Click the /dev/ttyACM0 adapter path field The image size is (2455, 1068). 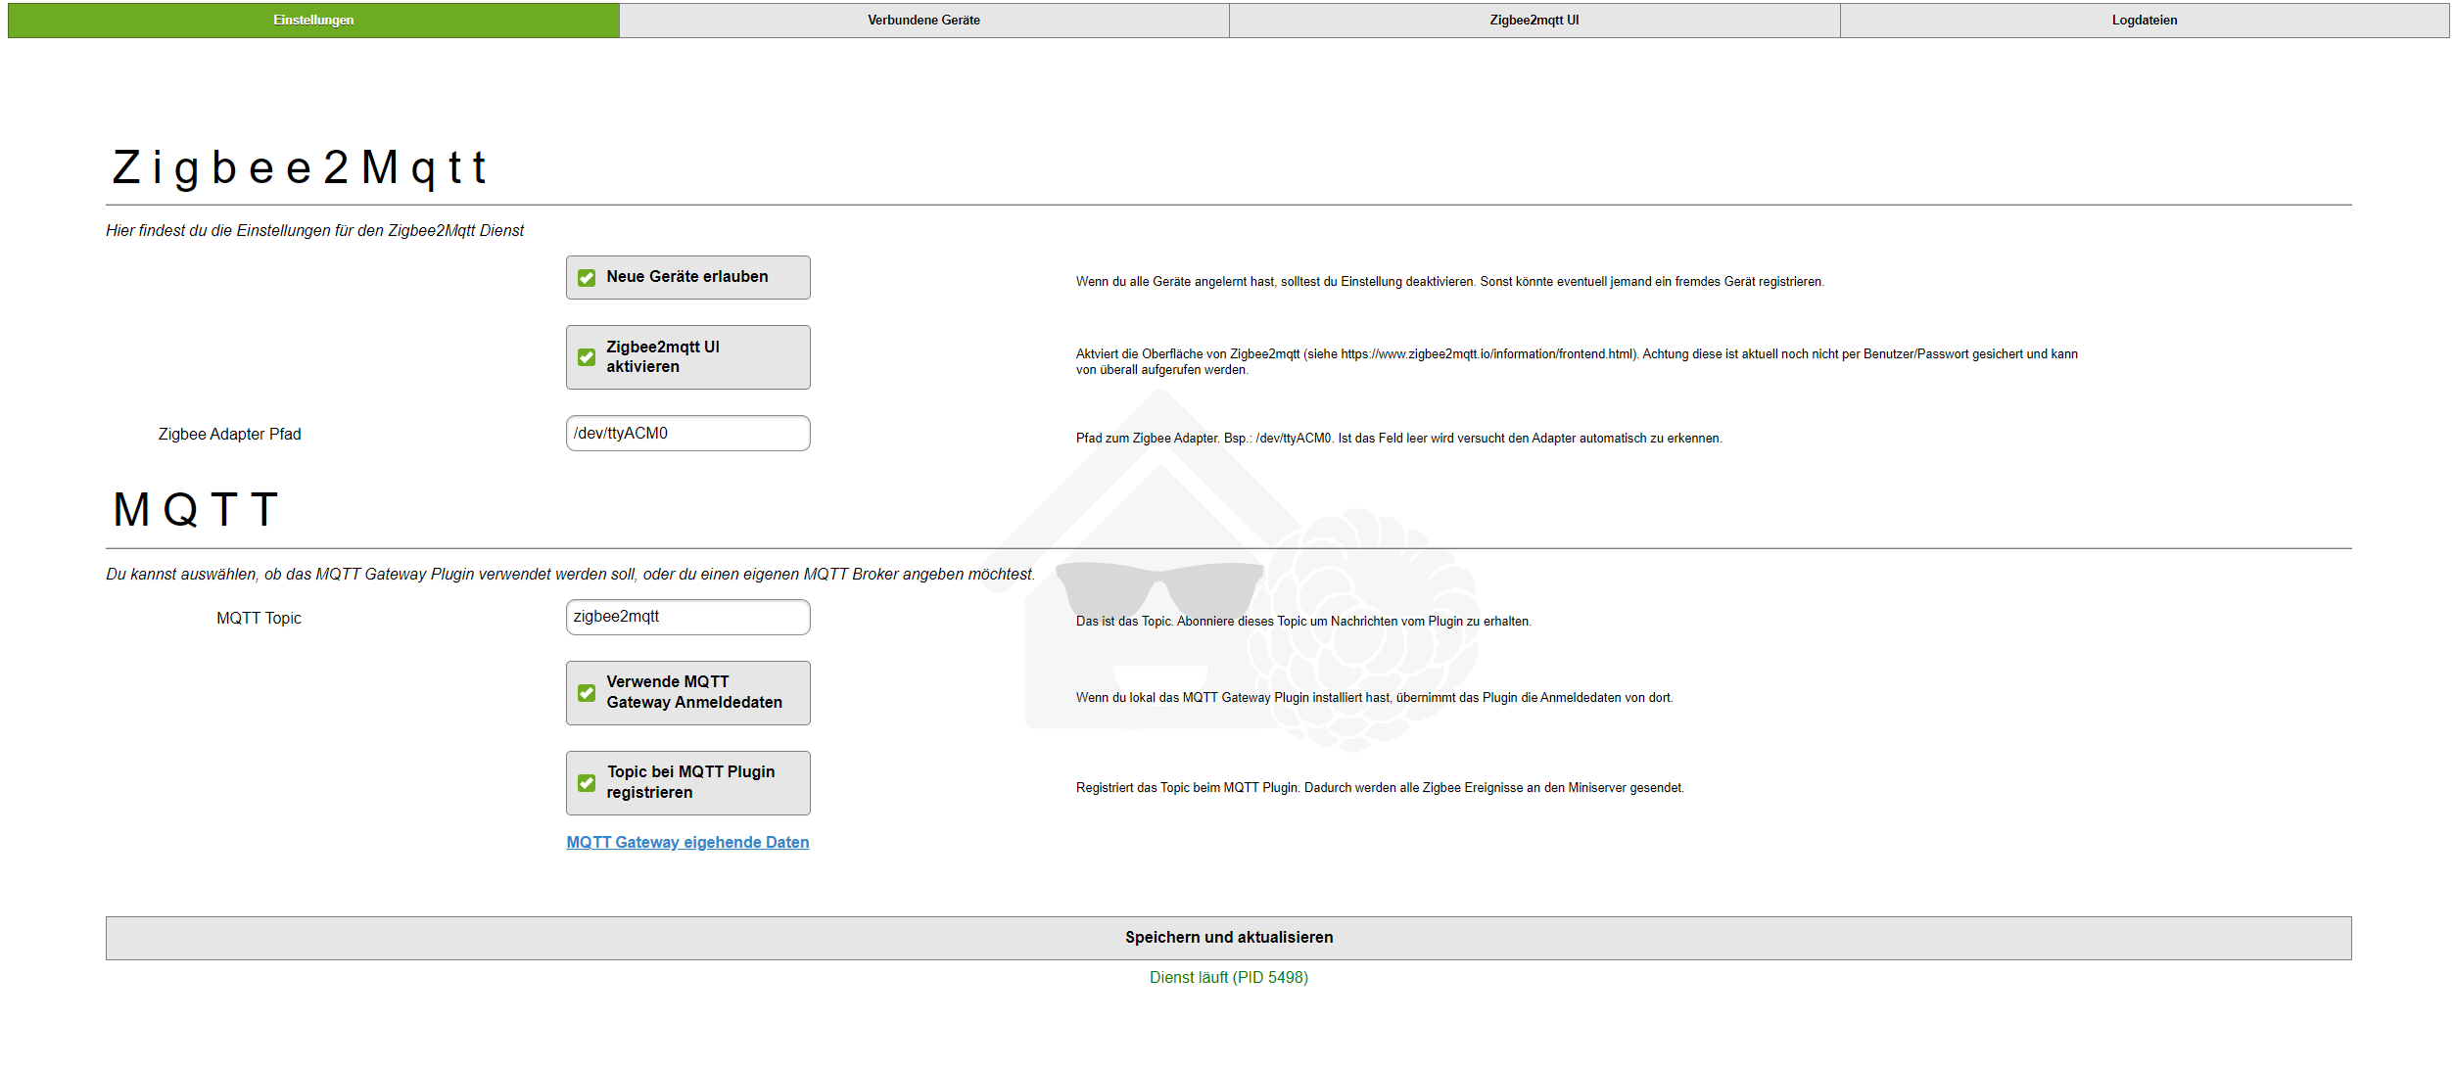[687, 434]
